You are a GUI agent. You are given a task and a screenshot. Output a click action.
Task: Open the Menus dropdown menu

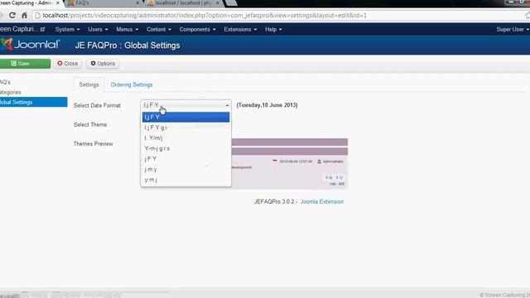[127, 30]
